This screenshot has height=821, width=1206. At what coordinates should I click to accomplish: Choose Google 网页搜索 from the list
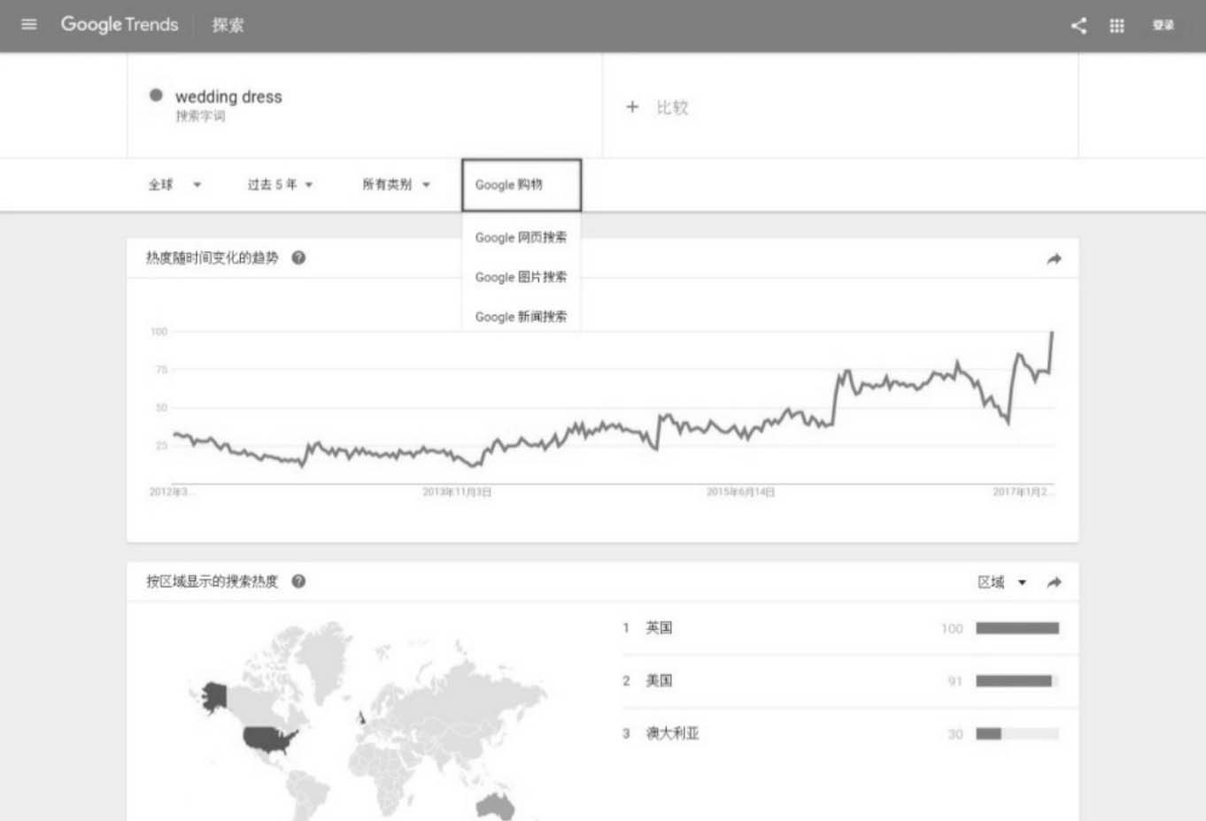tap(522, 237)
